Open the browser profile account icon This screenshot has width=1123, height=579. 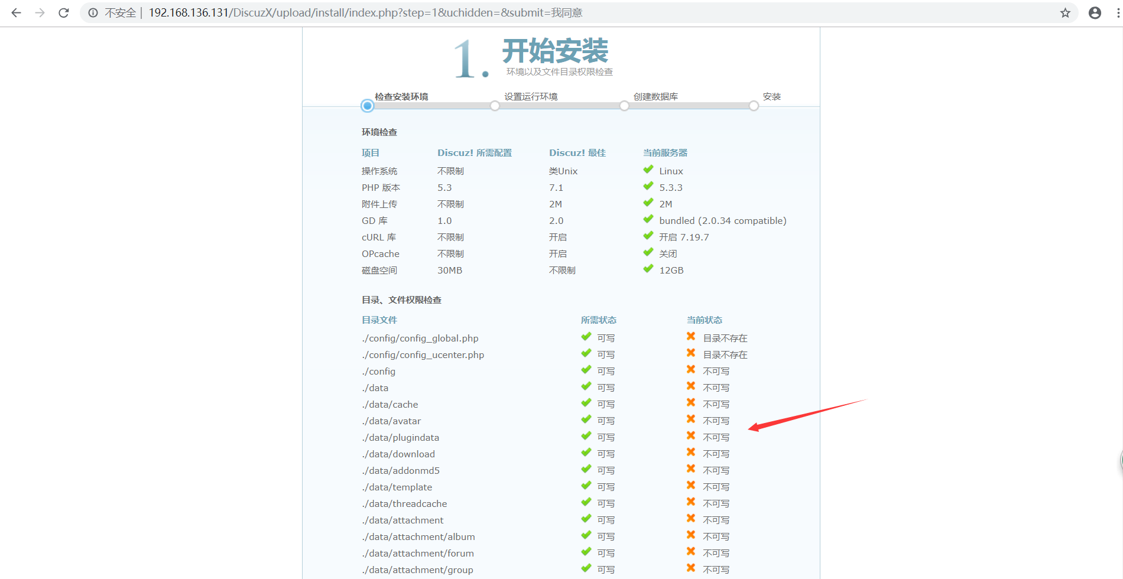[1095, 12]
